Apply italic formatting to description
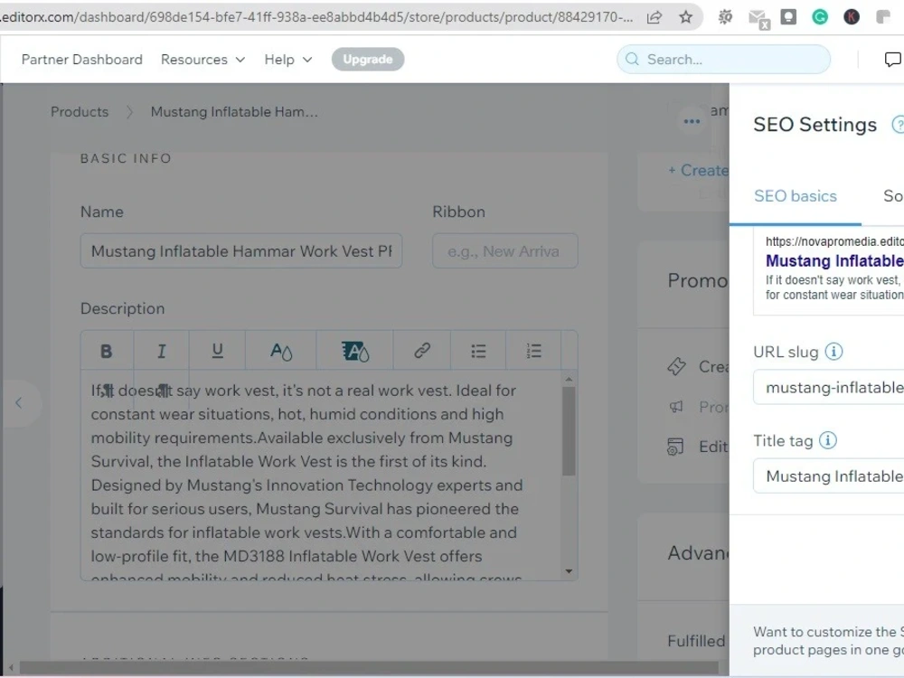This screenshot has height=678, width=904. click(x=162, y=351)
